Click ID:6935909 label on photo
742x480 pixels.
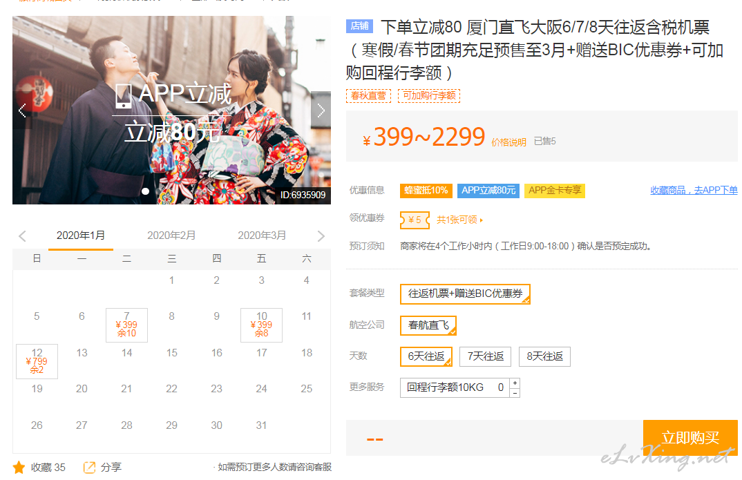303,195
